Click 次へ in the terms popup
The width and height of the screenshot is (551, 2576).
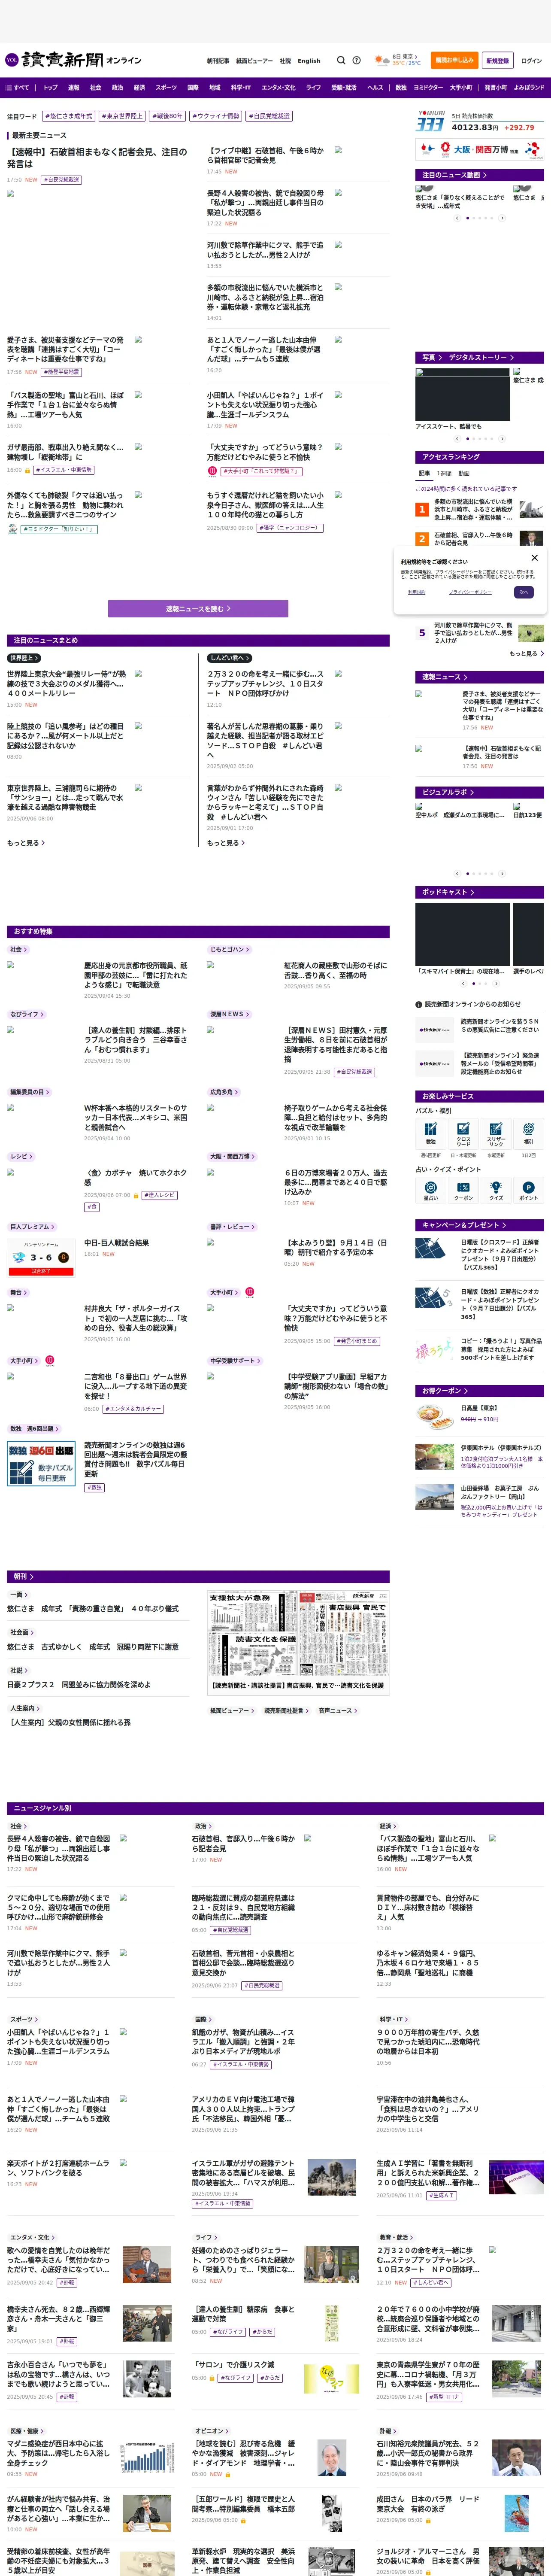(x=523, y=592)
